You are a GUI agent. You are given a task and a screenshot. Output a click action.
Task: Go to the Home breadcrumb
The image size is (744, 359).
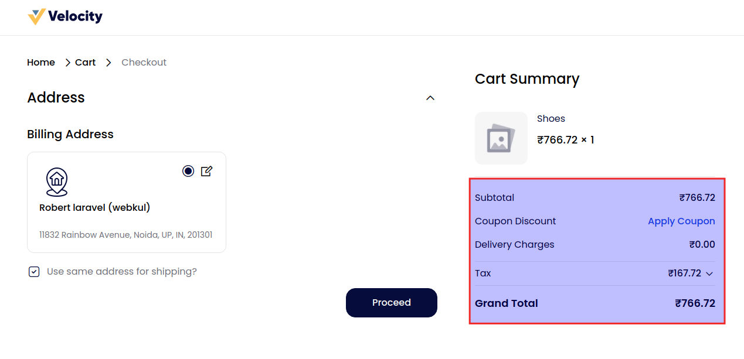41,63
